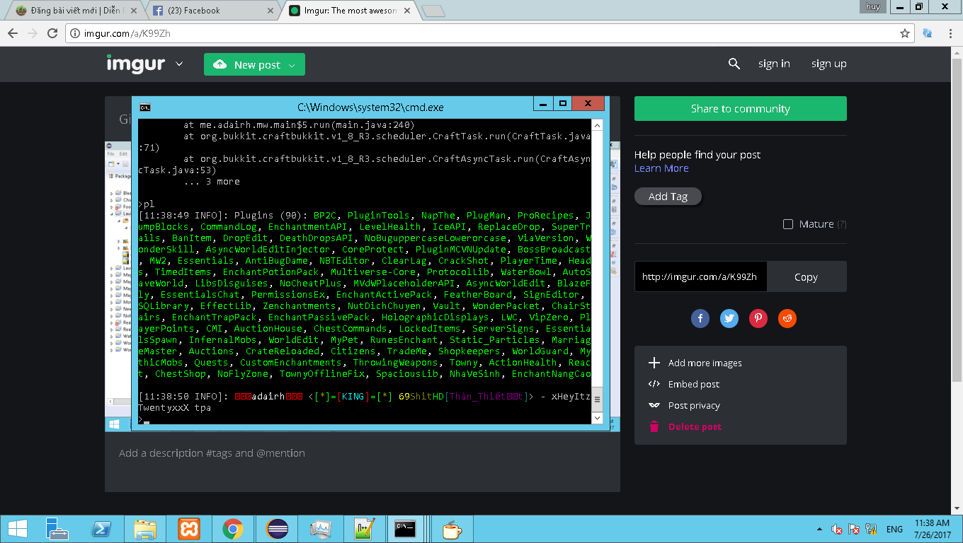The image size is (963, 543).
Task: Share post via Pinterest icon
Action: pos(758,319)
